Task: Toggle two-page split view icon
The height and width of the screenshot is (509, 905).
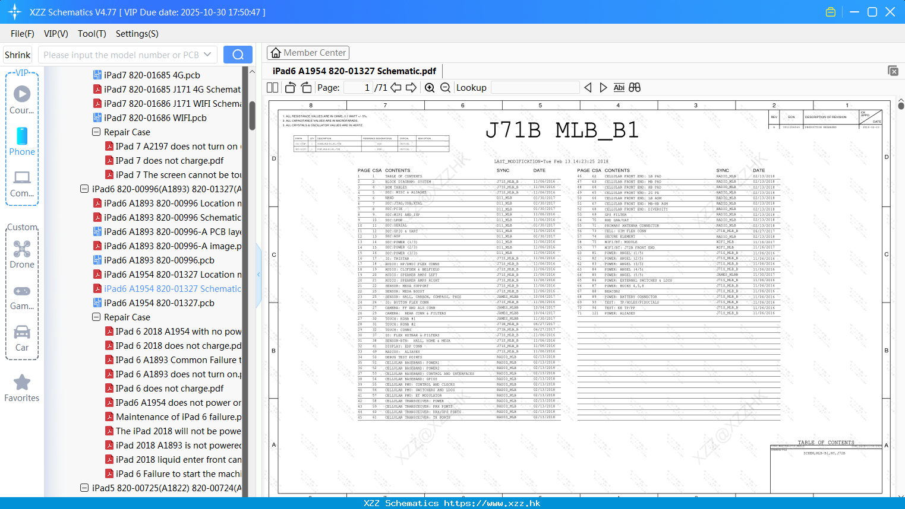Action: (273, 88)
